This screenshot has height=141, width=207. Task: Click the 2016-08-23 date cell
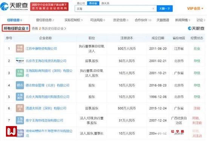tap(158, 85)
